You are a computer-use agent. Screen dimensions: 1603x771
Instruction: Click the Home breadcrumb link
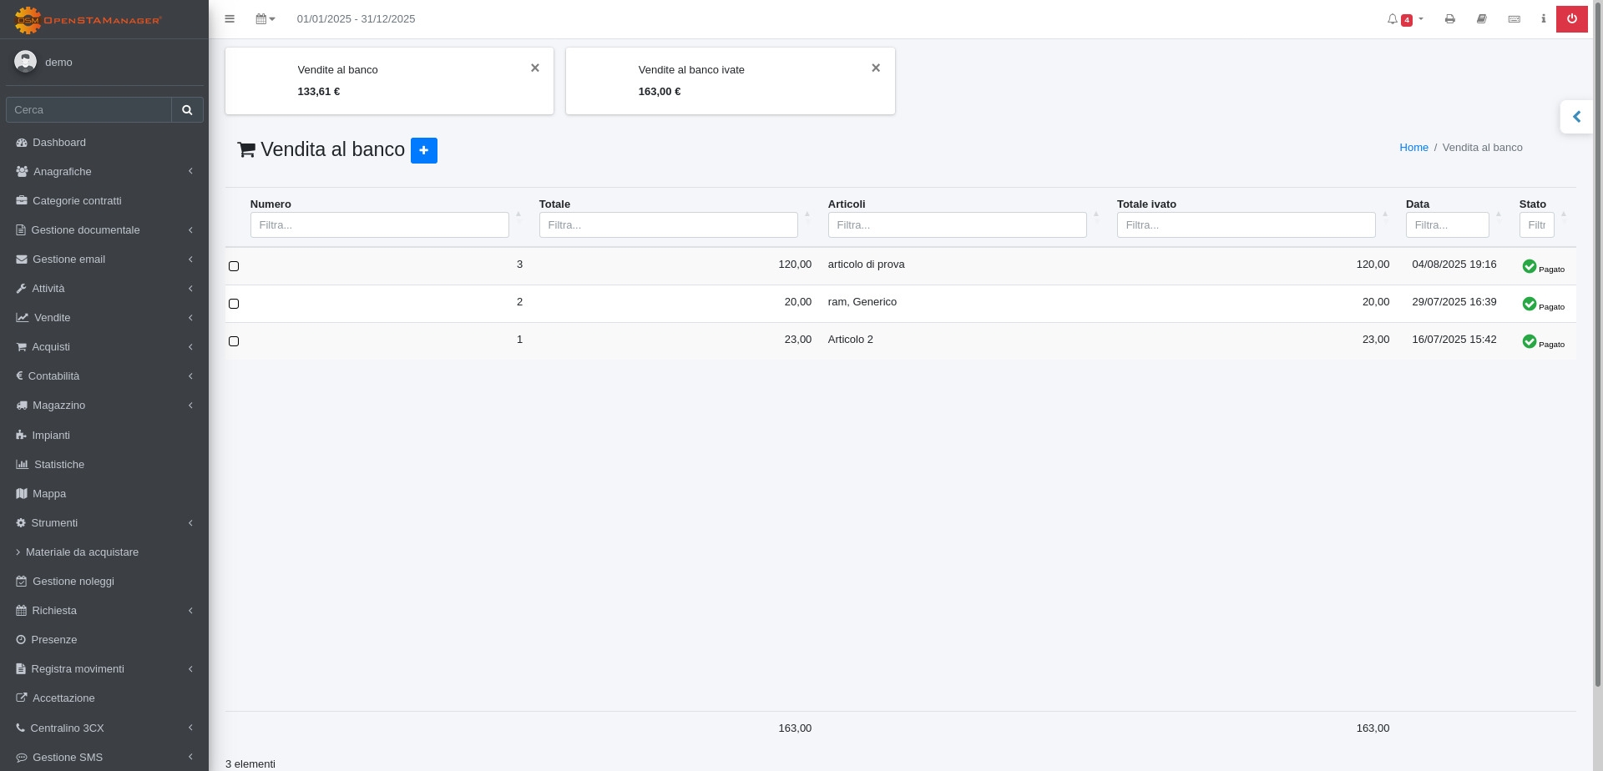coord(1413,148)
